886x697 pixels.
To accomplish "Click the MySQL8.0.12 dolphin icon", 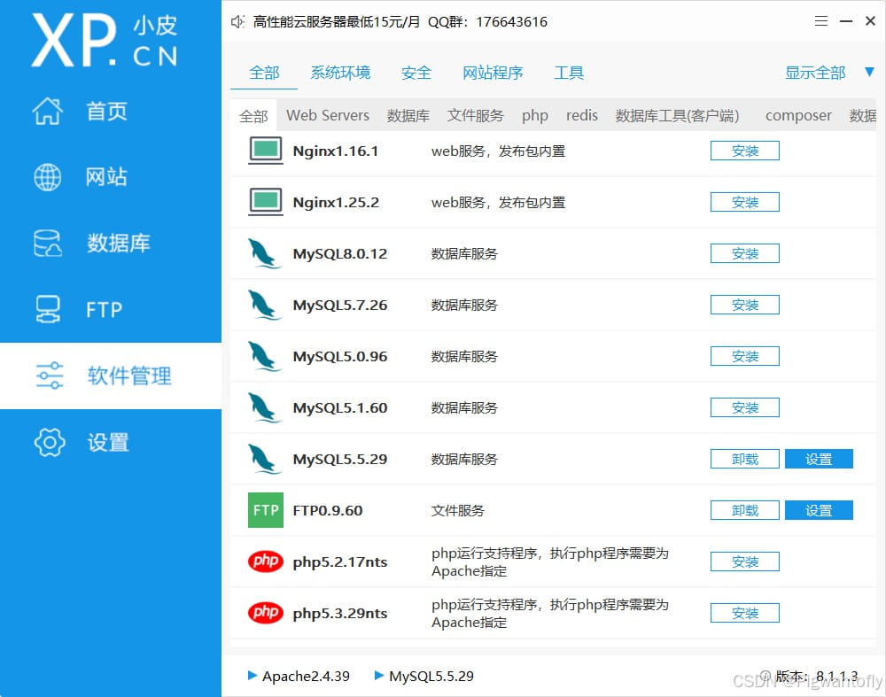I will point(264,253).
